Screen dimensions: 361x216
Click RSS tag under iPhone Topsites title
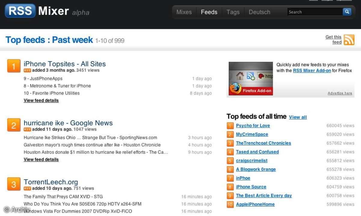click(27, 70)
